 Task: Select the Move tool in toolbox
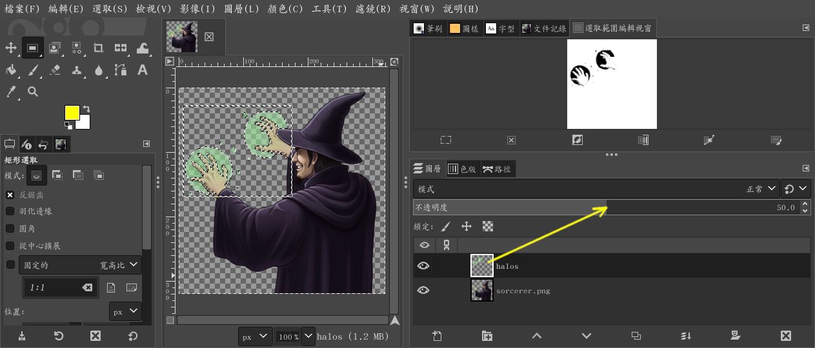(11, 48)
